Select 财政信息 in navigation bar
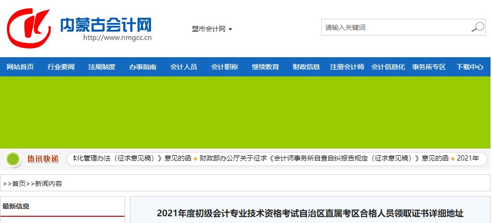This screenshot has width=492, height=223. [x=306, y=67]
